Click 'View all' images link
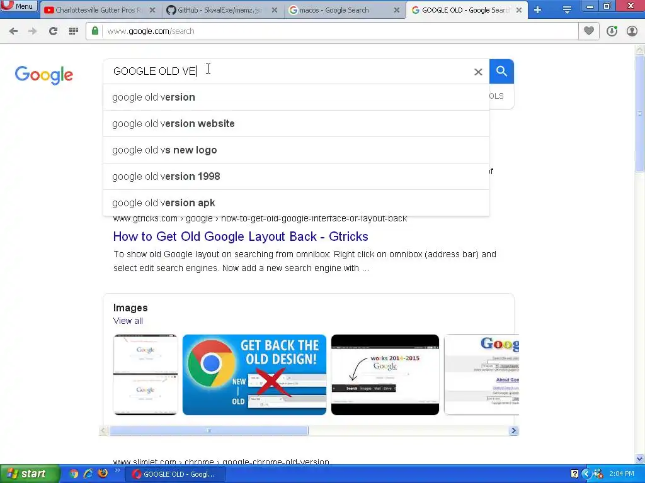645x483 pixels. (x=128, y=321)
